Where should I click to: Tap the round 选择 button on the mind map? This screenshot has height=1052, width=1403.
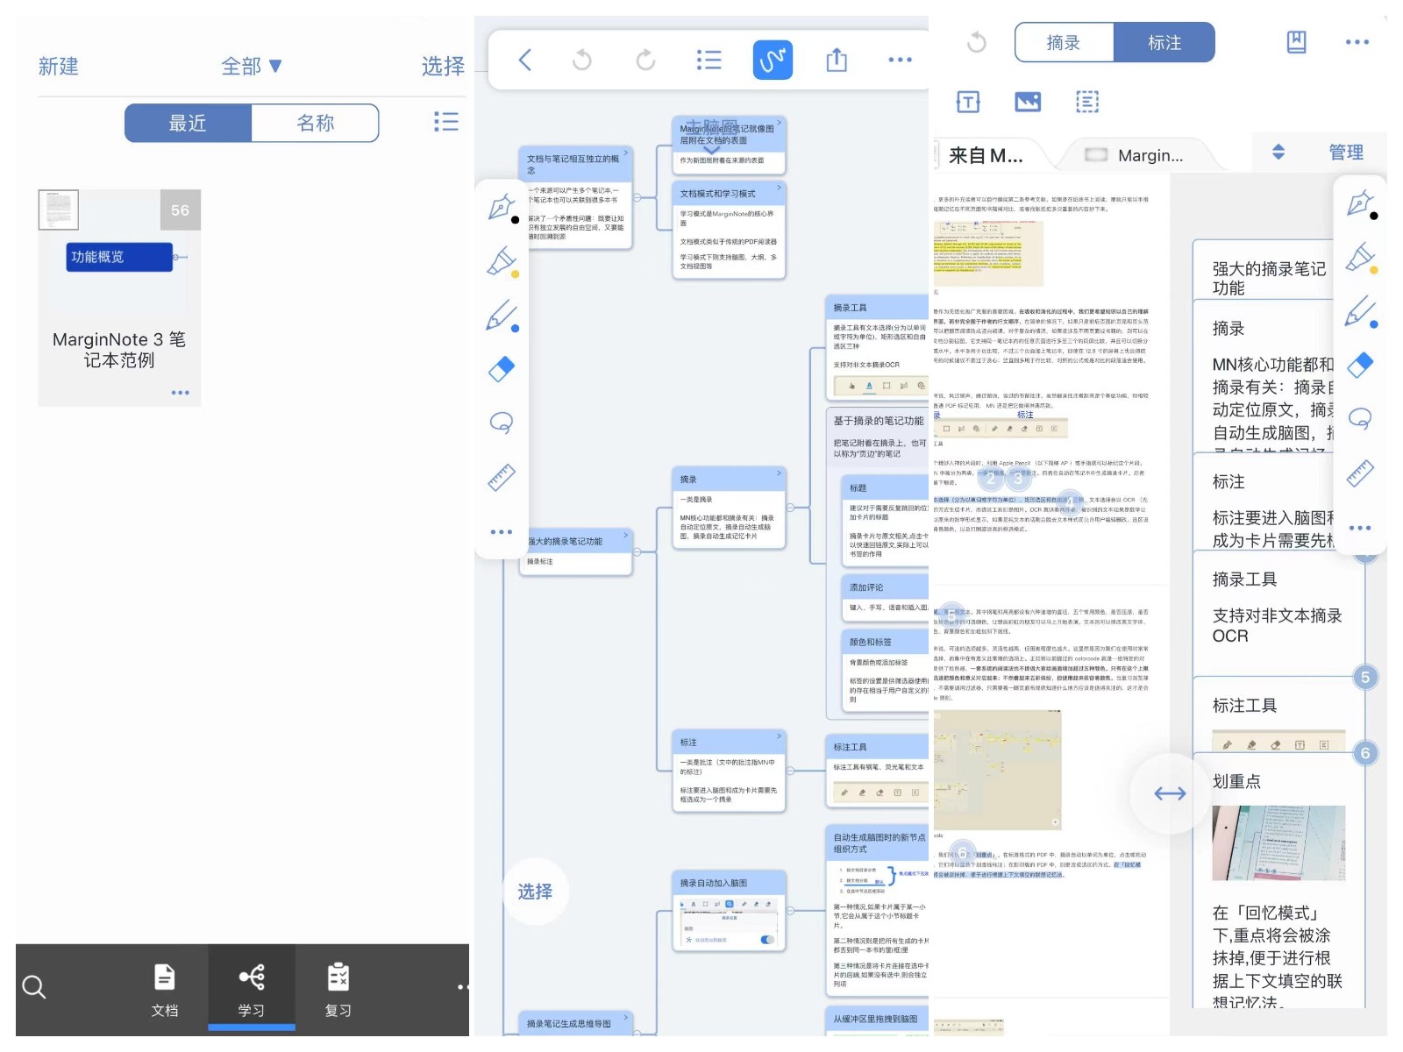tap(535, 892)
